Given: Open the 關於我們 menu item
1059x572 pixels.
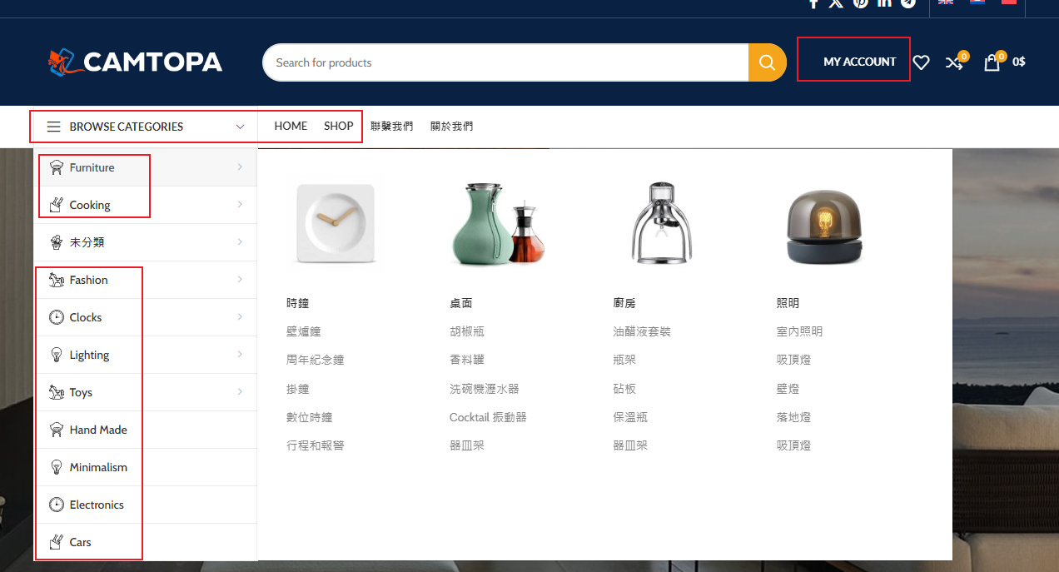Looking at the screenshot, I should 452,127.
